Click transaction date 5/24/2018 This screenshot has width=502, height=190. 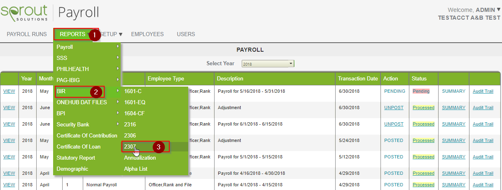[x=348, y=140]
